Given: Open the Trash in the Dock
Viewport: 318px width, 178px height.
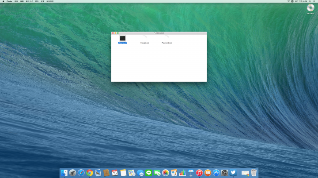Looking at the screenshot, I should (x=254, y=173).
